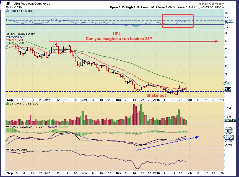Click the UPL ticker symbol in chart title
The height and width of the screenshot is (177, 239).
[9, 4]
